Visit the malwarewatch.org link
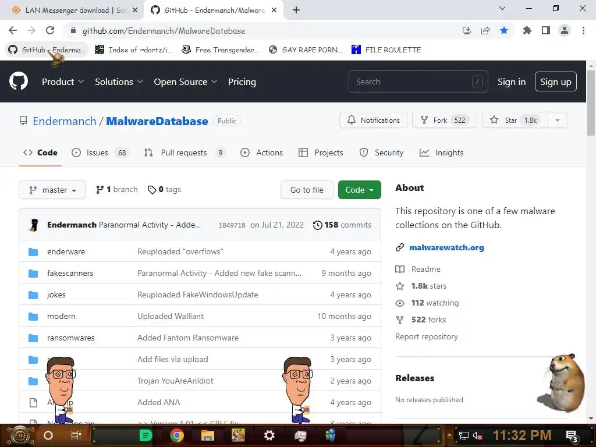The height and width of the screenshot is (447, 596). 446,247
